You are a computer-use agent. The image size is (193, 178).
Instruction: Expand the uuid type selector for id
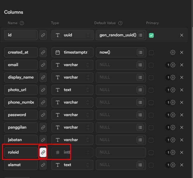pyautogui.click(x=72, y=35)
